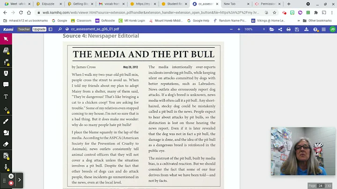Stop the screen recording

11,183
